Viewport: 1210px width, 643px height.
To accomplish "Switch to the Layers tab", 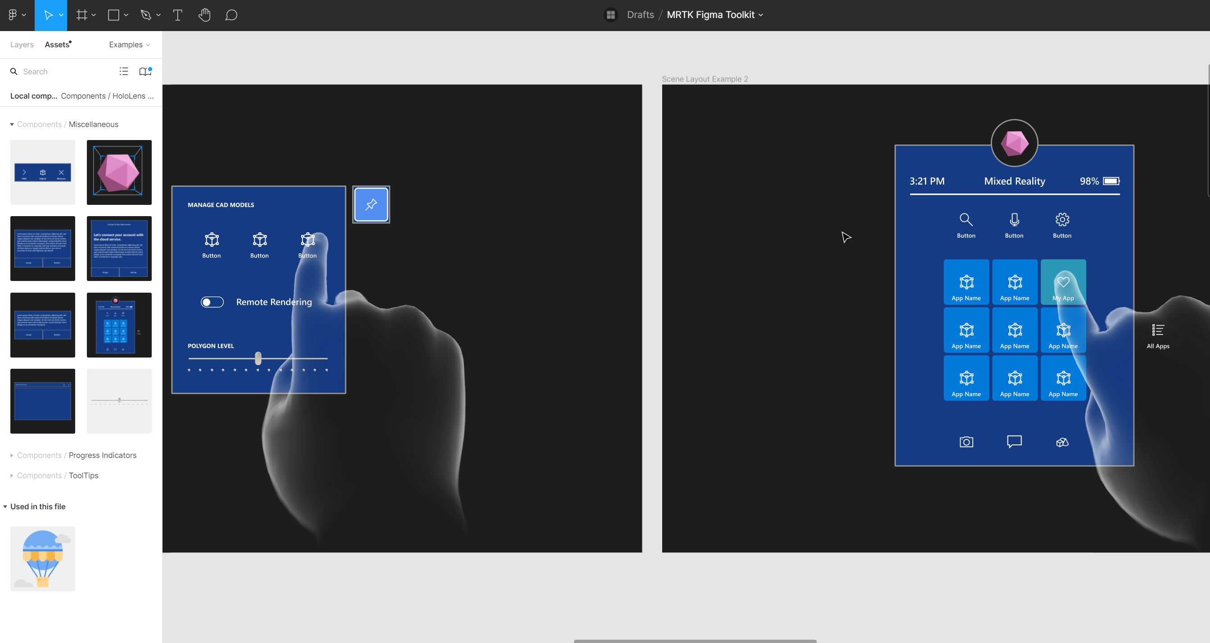I will (22, 44).
